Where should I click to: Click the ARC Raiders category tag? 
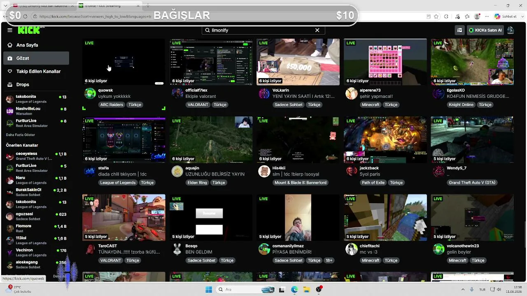tap(112, 104)
